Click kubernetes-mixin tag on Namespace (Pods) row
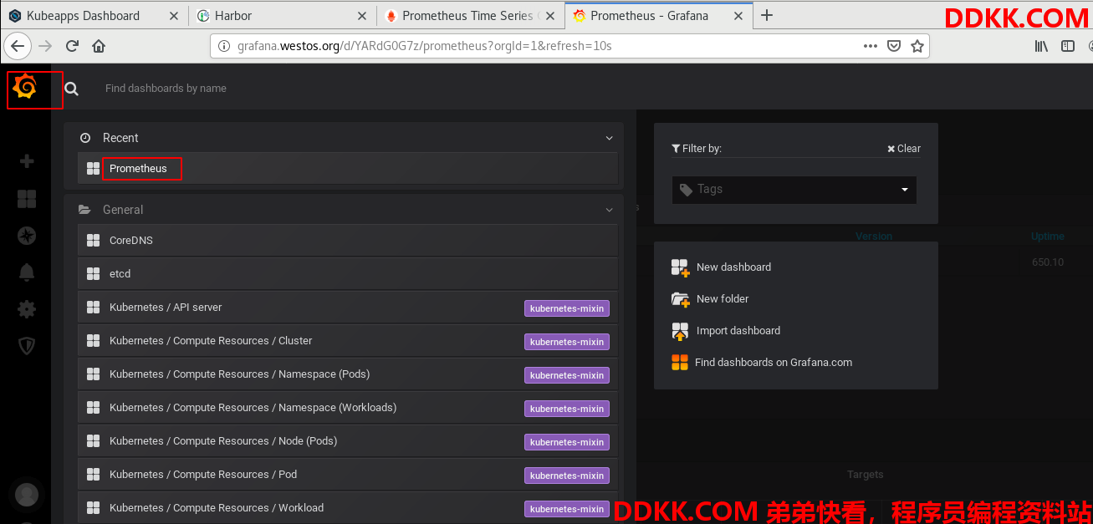1093x524 pixels. click(567, 375)
